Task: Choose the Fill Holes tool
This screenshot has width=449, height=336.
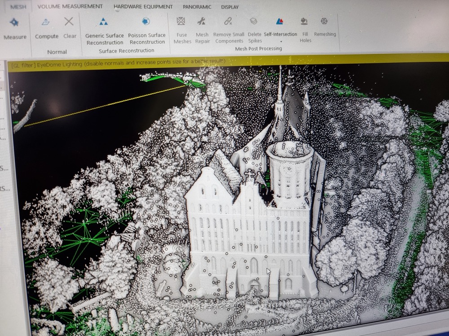Action: pos(305,22)
